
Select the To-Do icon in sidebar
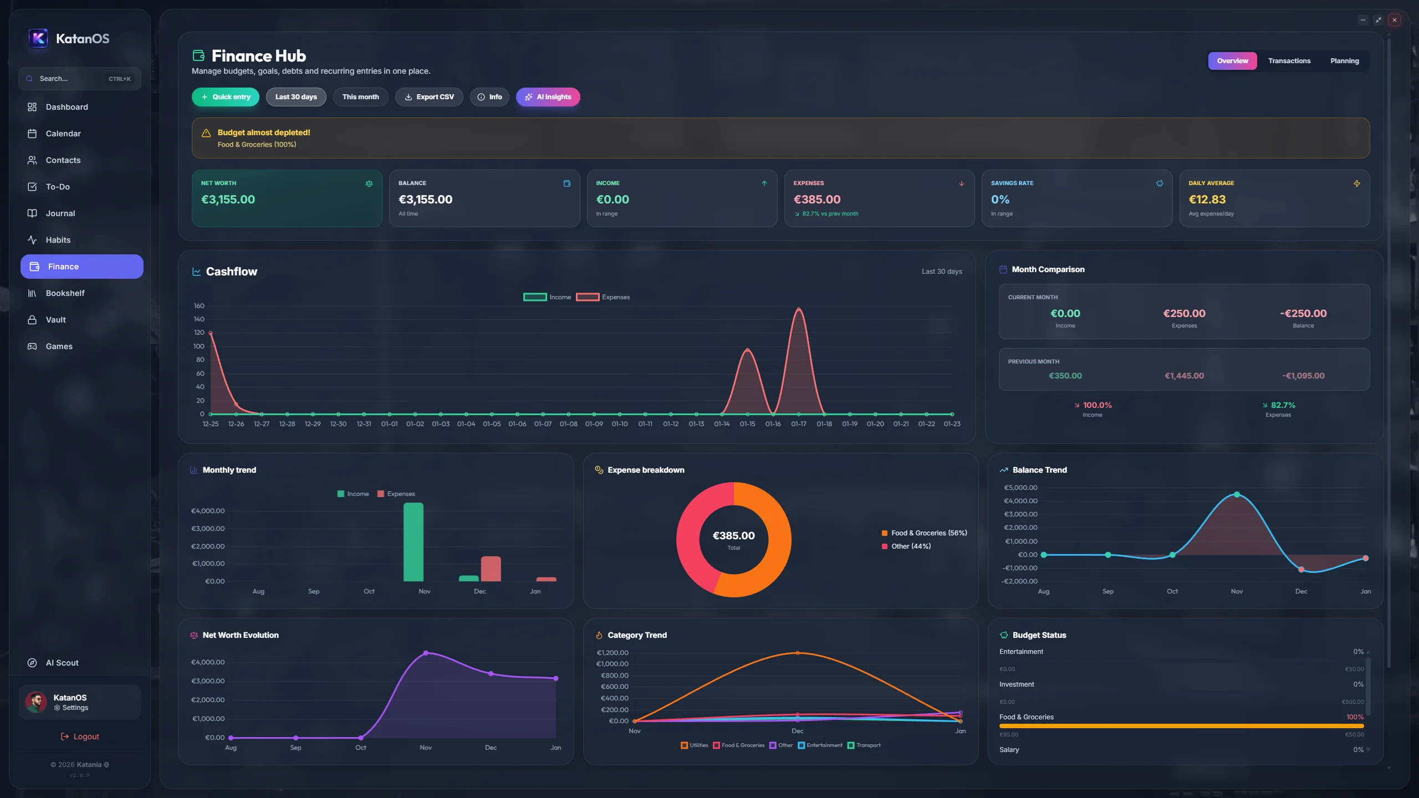[32, 187]
